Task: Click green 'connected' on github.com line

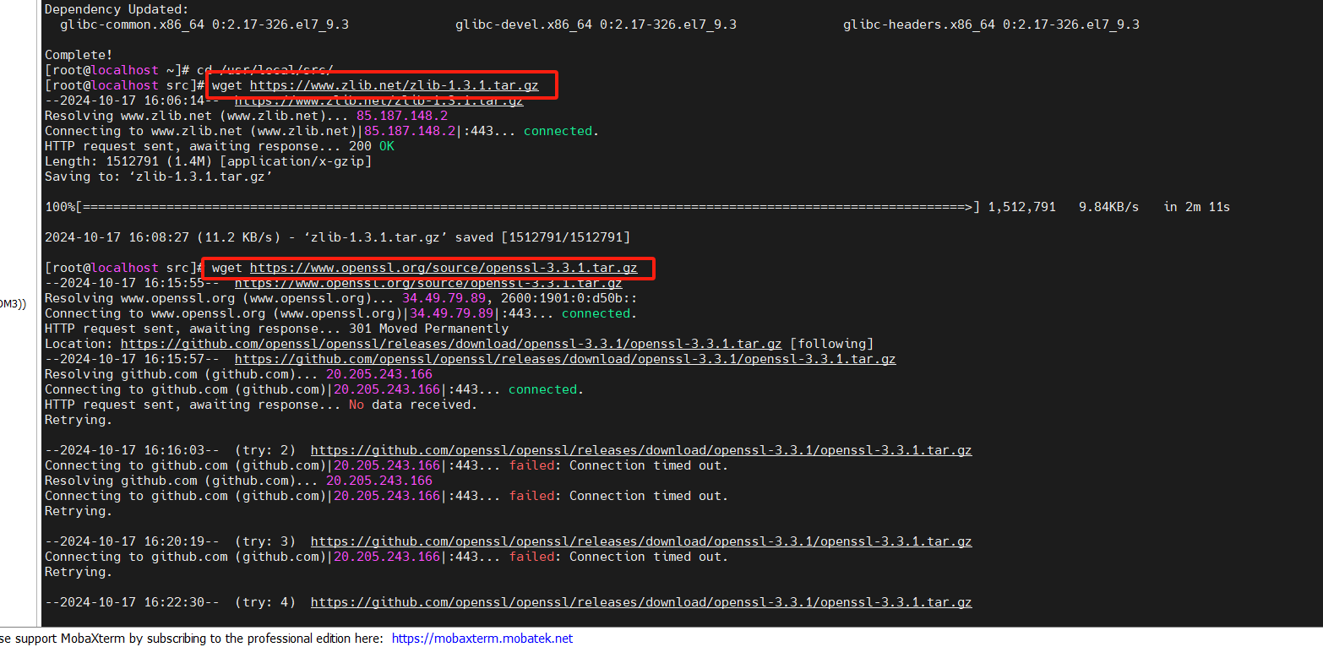Action: [542, 389]
